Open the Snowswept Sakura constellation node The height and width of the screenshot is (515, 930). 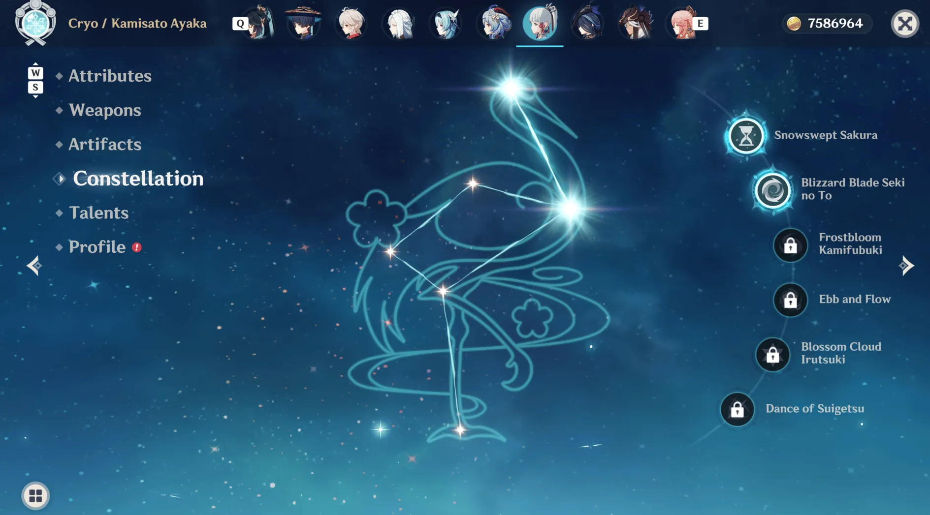coord(746,136)
